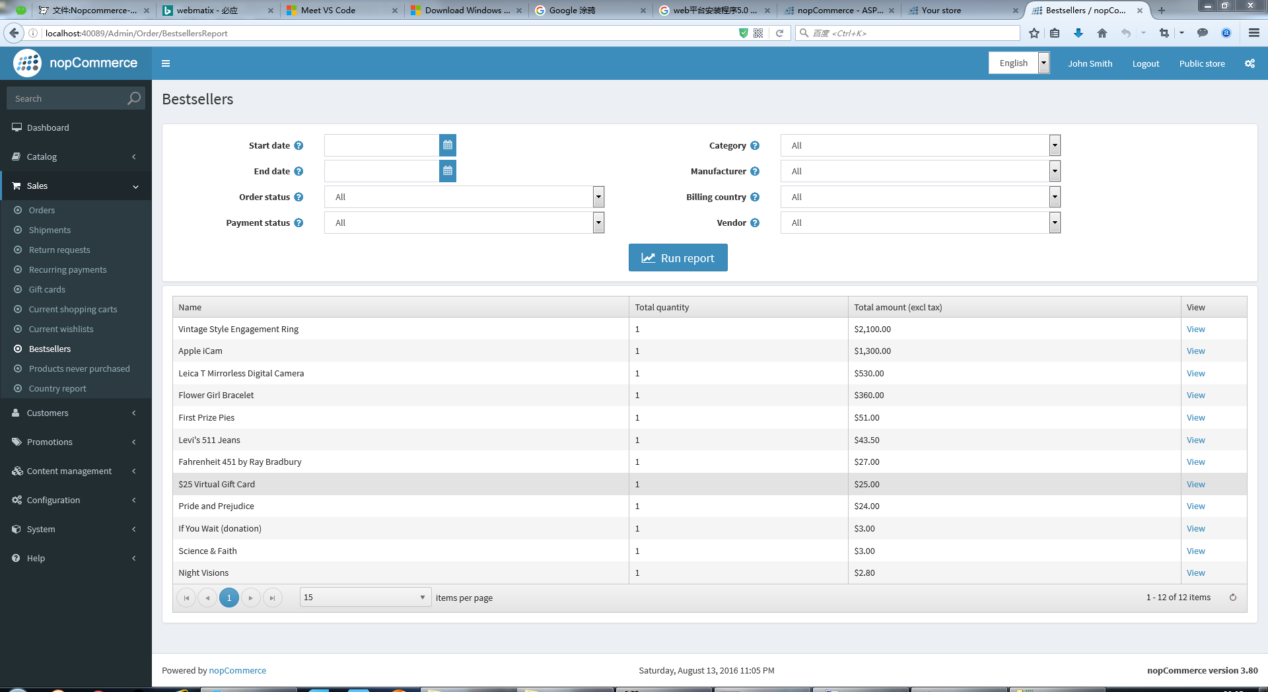Expand the Catalog sidebar menu

pyautogui.click(x=76, y=156)
